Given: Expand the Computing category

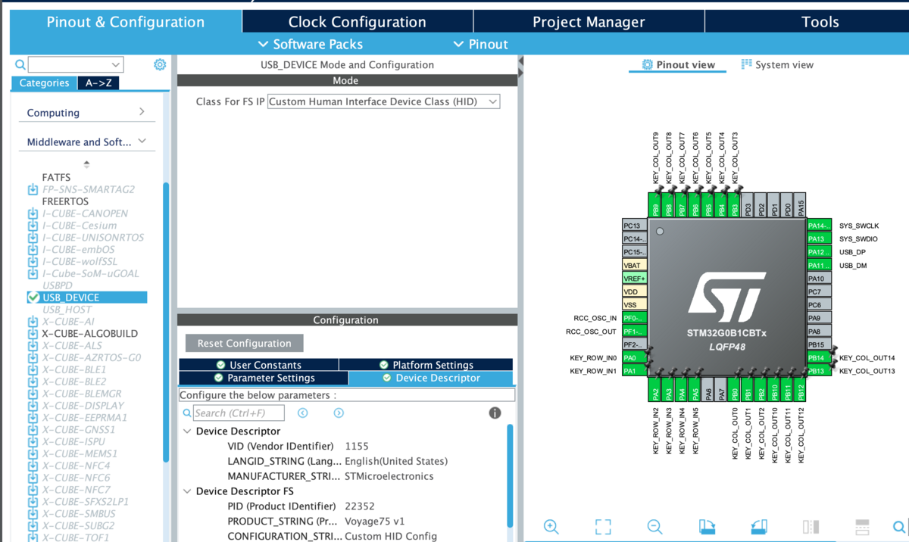Looking at the screenshot, I should click(x=86, y=113).
